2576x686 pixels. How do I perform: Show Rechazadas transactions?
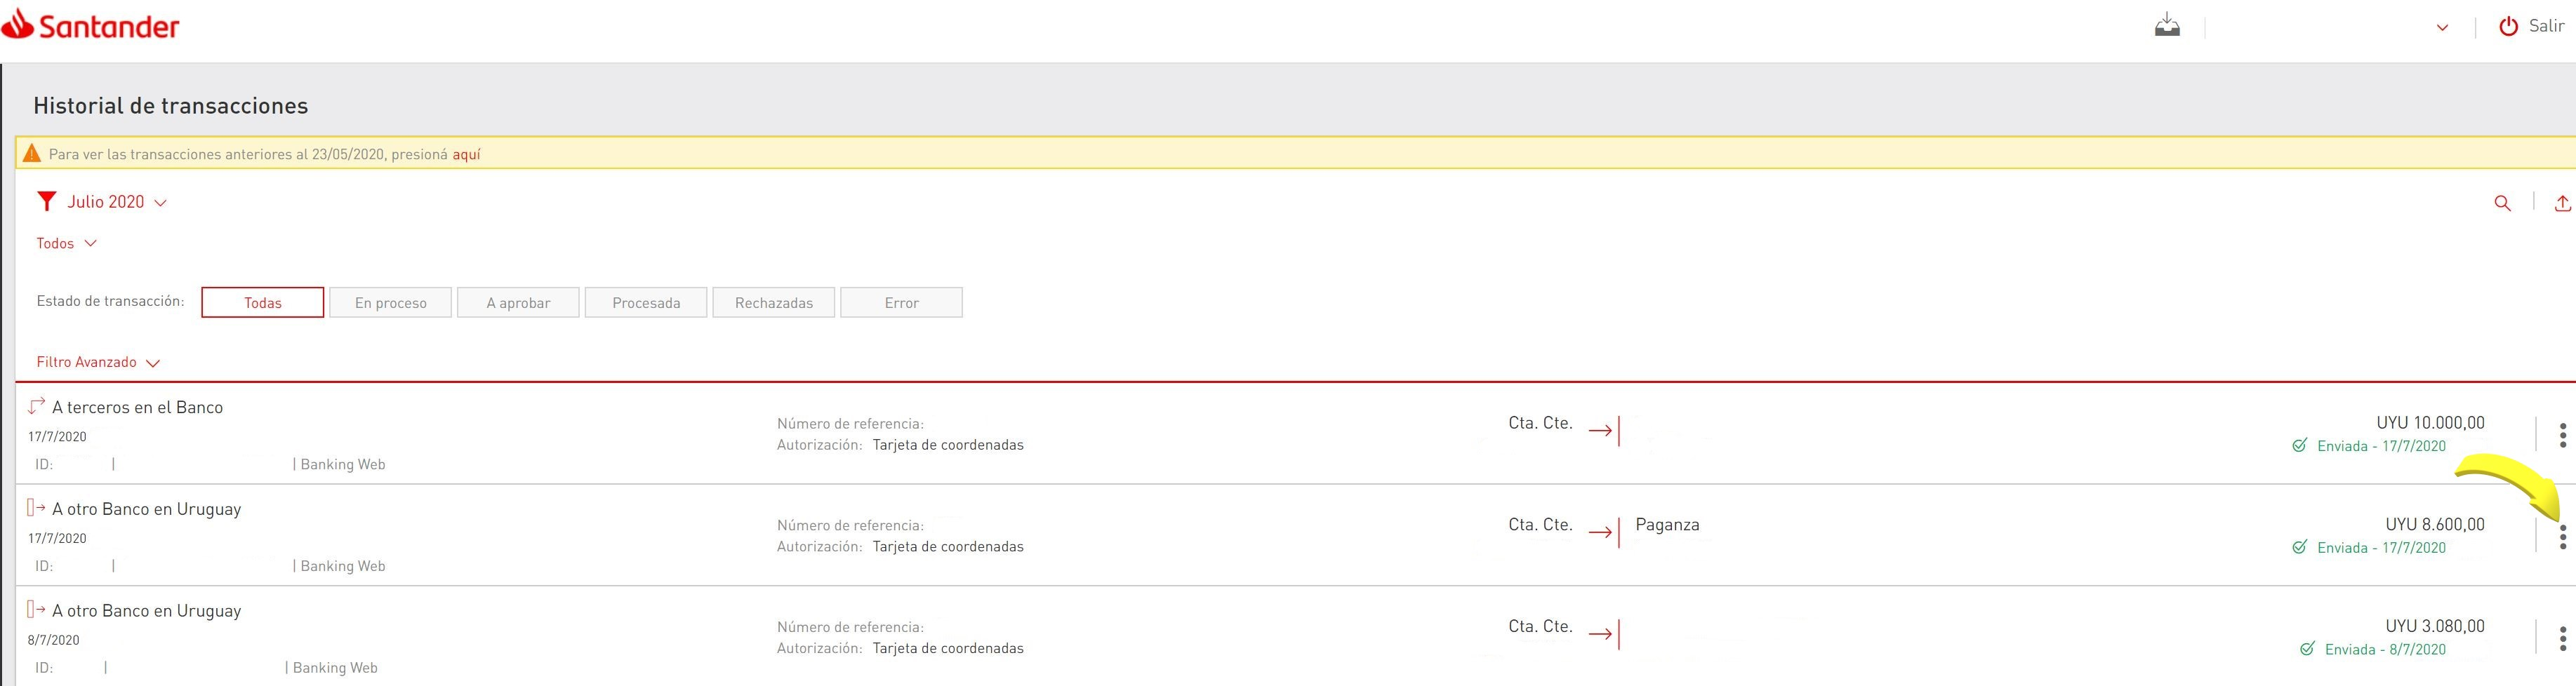coord(773,303)
